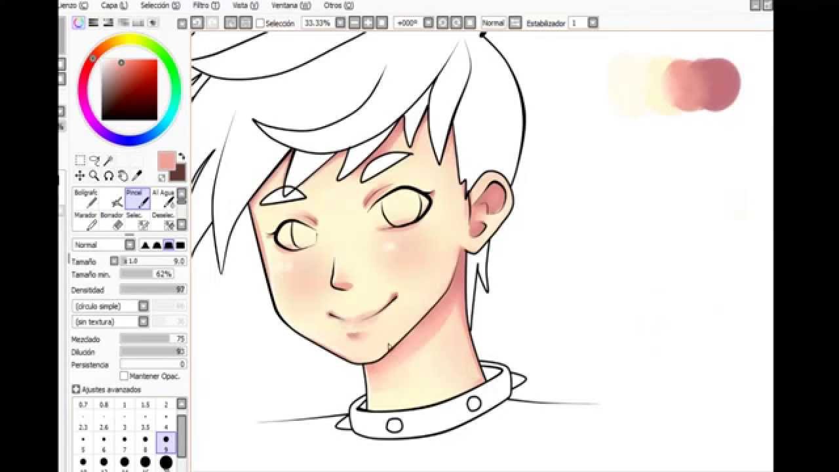Image resolution: width=839 pixels, height=472 pixels.
Task: Open the Normal drawing mode box in toolbar
Action: tap(494, 23)
